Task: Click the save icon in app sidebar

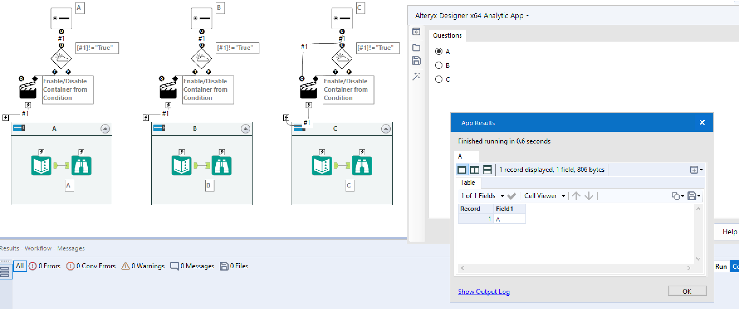Action: (x=416, y=60)
